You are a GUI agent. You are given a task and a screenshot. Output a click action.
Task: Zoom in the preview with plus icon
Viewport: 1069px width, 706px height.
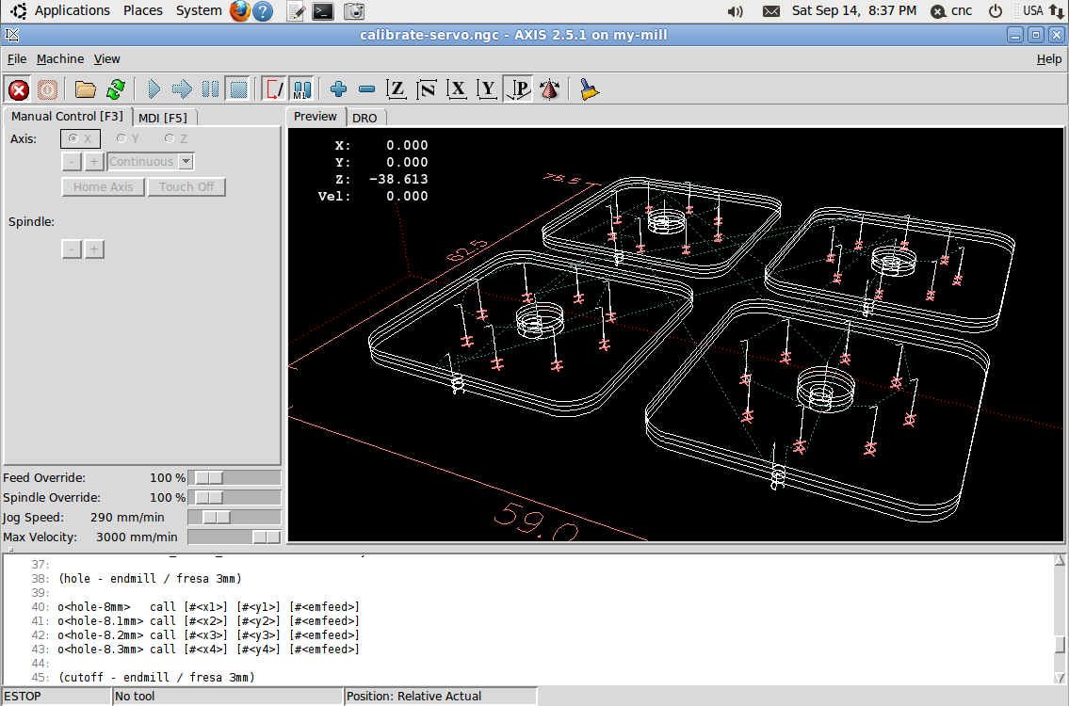pos(339,89)
